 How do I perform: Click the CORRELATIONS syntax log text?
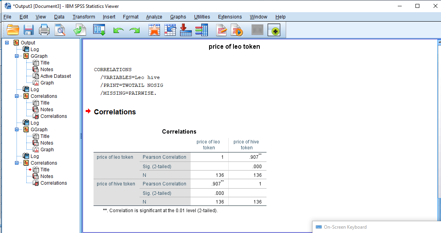click(x=129, y=81)
